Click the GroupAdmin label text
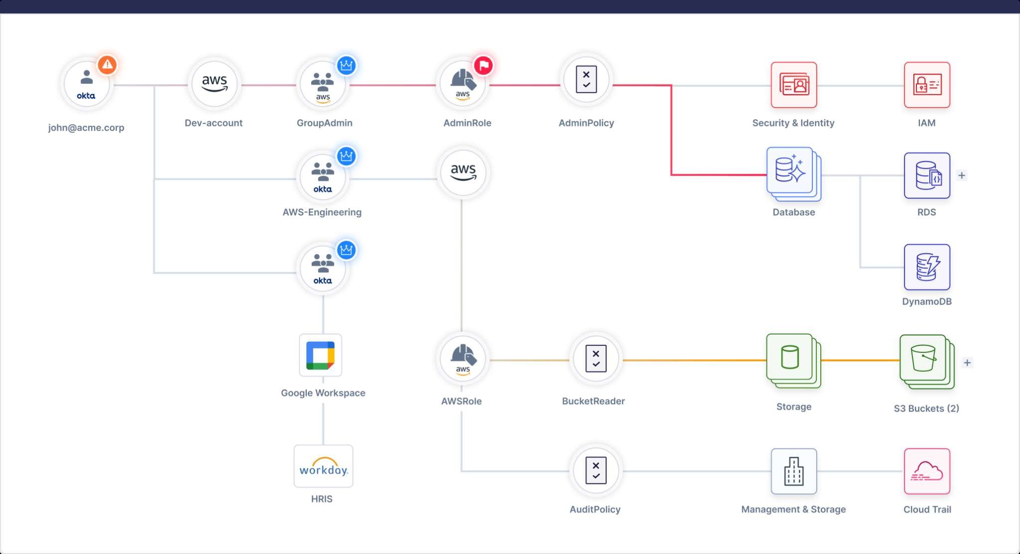Screen dimensions: 1020x554 tap(325, 123)
